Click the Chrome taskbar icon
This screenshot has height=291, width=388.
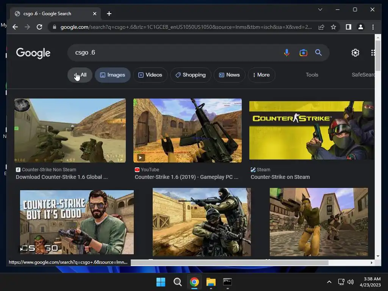pyautogui.click(x=194, y=282)
